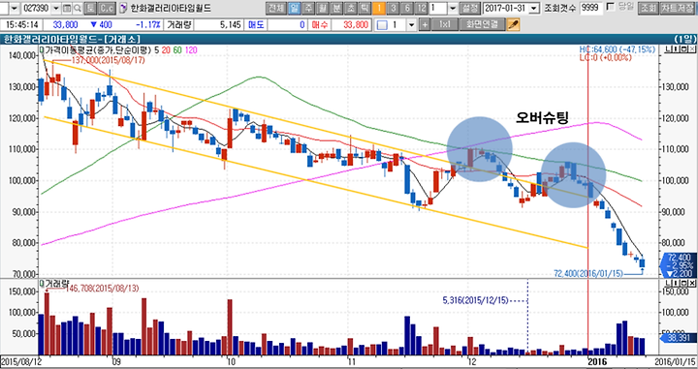Click the 60 moving average legend number
This screenshot has height=369, width=698.
point(177,49)
